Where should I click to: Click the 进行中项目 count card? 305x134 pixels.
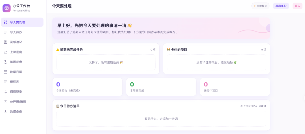(x=235, y=87)
